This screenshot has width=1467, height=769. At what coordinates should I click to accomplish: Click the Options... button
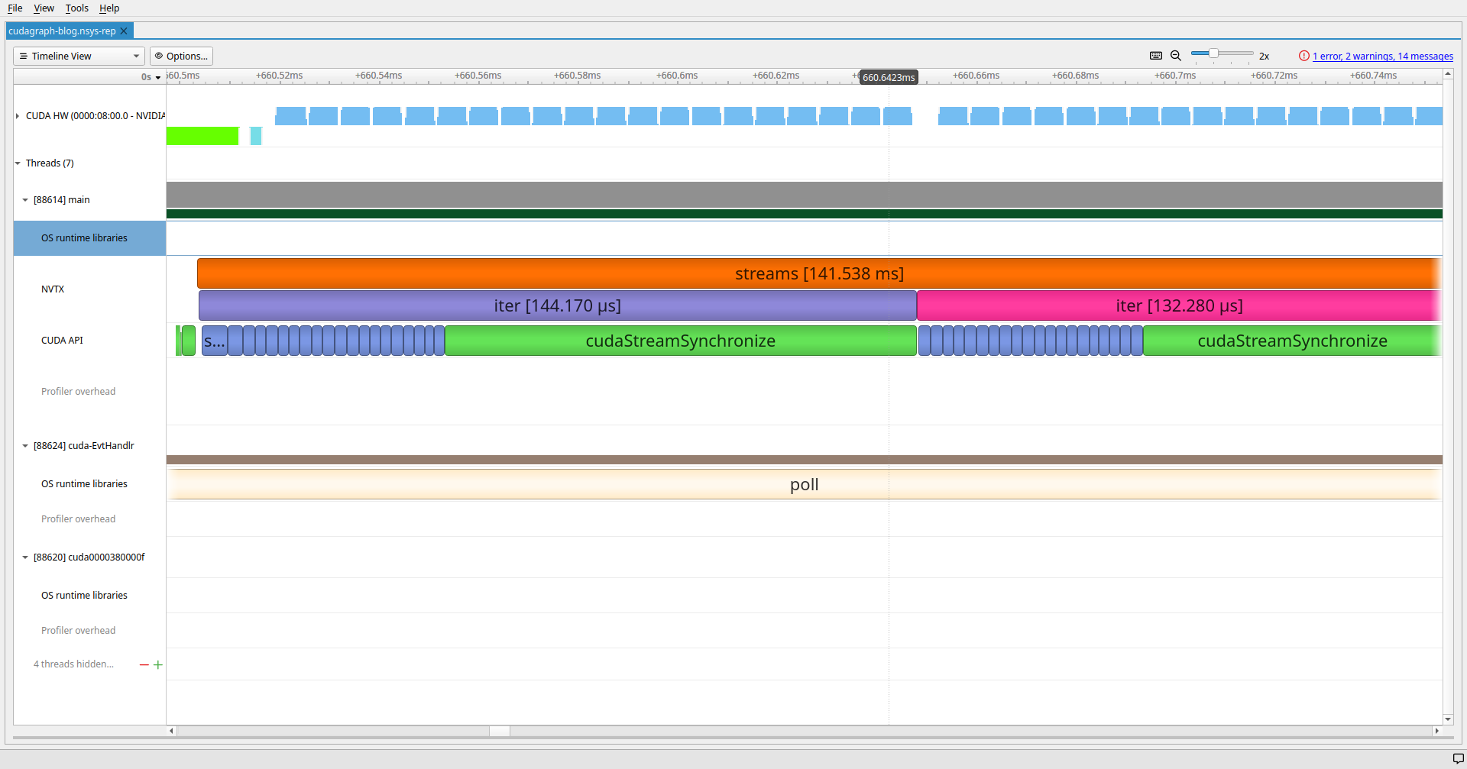click(181, 57)
